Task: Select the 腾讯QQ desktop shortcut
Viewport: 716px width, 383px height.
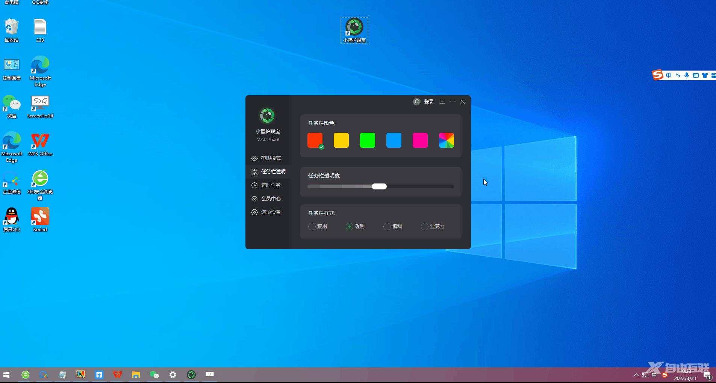Action: coord(12,220)
